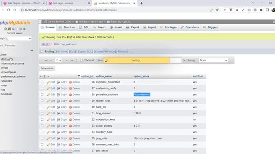Open the SQL tab
Viewport: 275px width, 154px height.
(84, 27)
